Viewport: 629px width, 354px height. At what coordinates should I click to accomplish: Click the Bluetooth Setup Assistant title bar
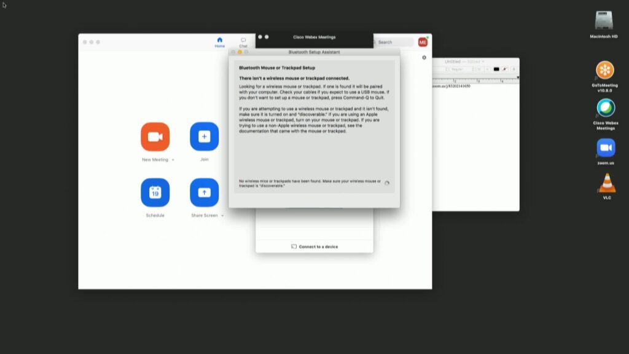(314, 52)
